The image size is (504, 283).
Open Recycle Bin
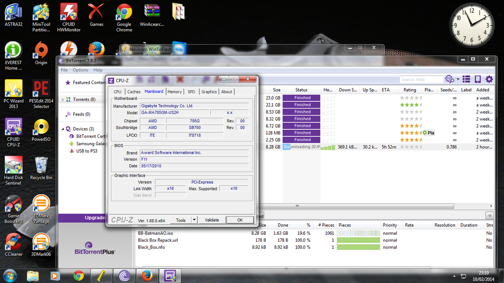pyautogui.click(x=41, y=168)
